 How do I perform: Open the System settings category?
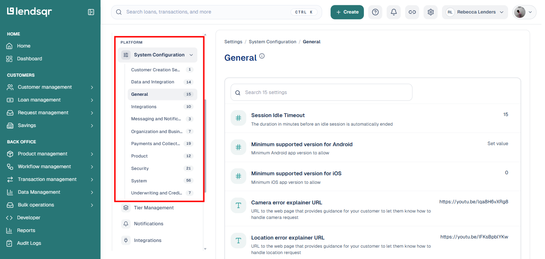point(162,181)
